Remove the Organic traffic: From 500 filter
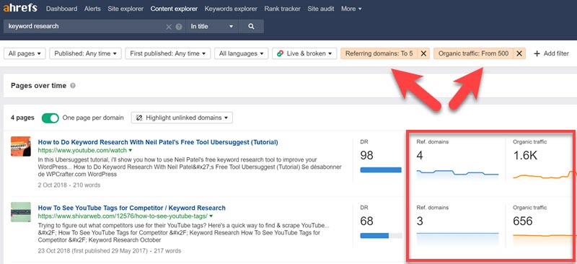 click(519, 54)
